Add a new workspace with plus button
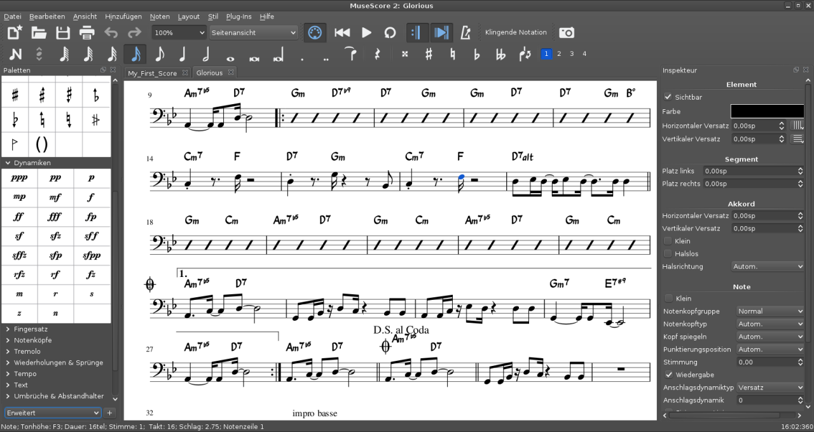Screen dimensions: 814x432 (x=109, y=413)
